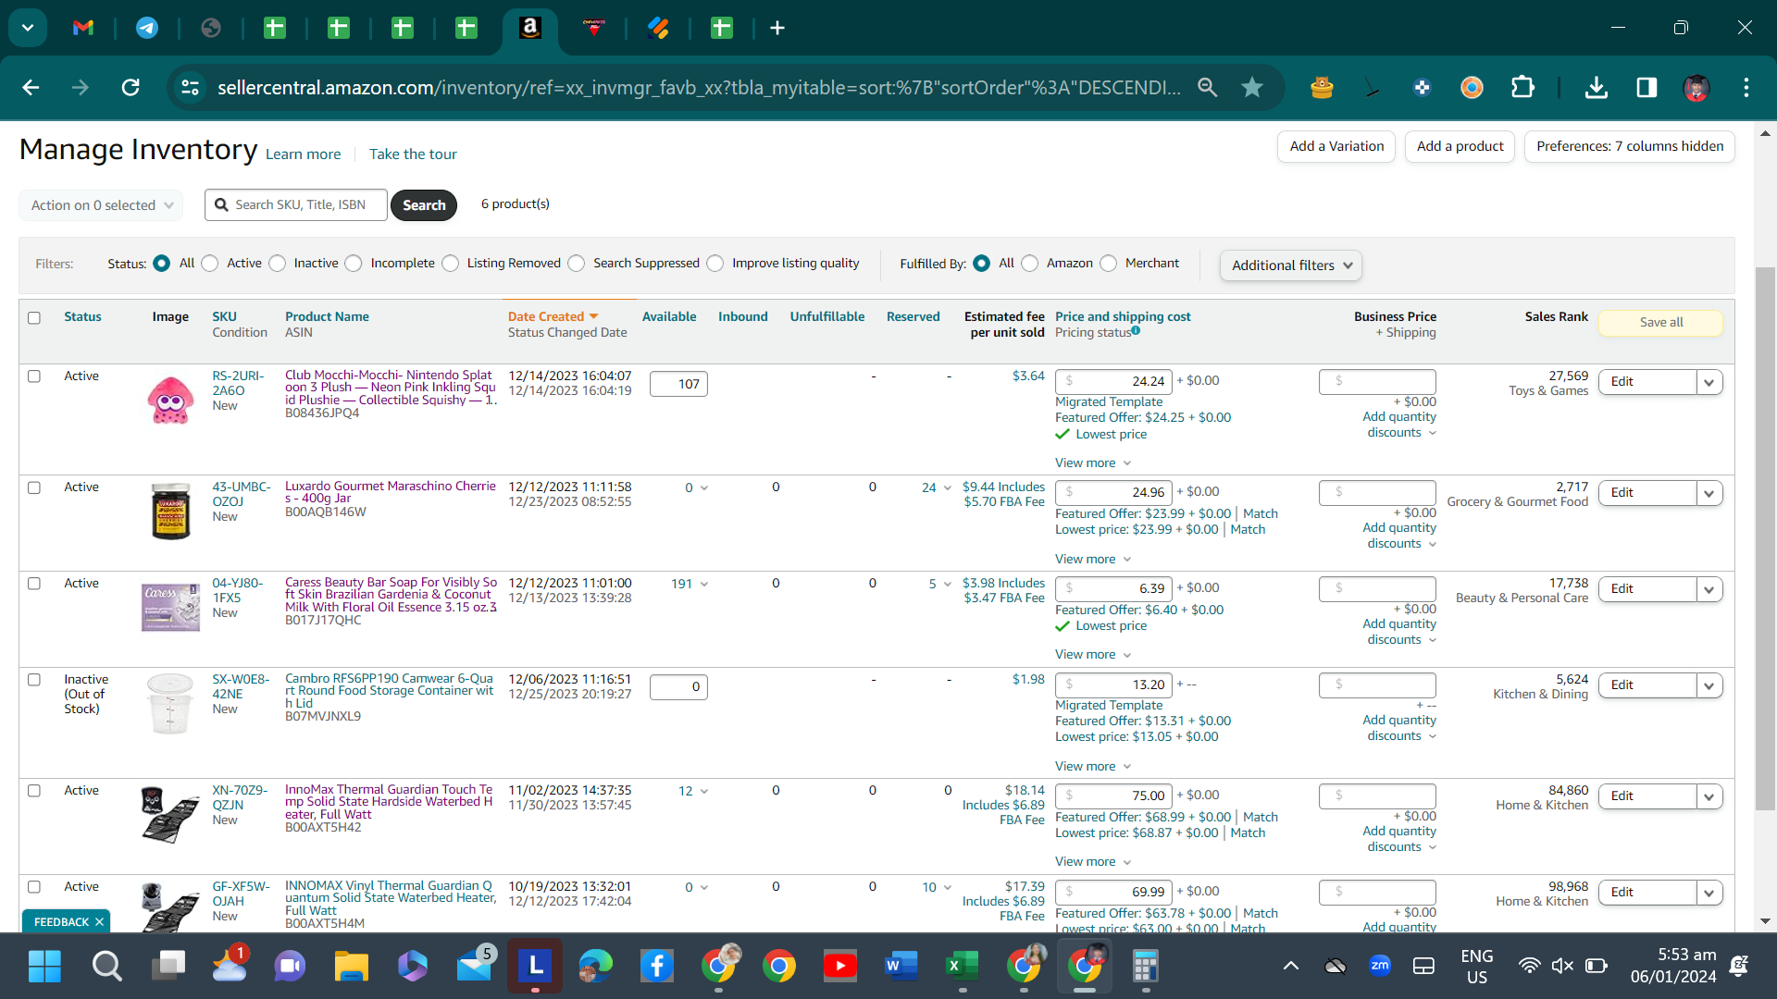Open the InnoMax Thermal Guardian product link
The width and height of the screenshot is (1777, 999).
389,802
